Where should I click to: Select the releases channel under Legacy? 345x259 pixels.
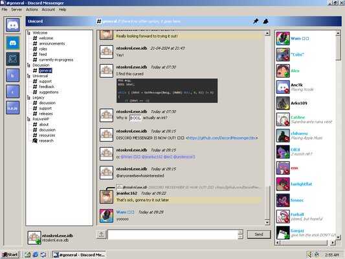[46, 114]
